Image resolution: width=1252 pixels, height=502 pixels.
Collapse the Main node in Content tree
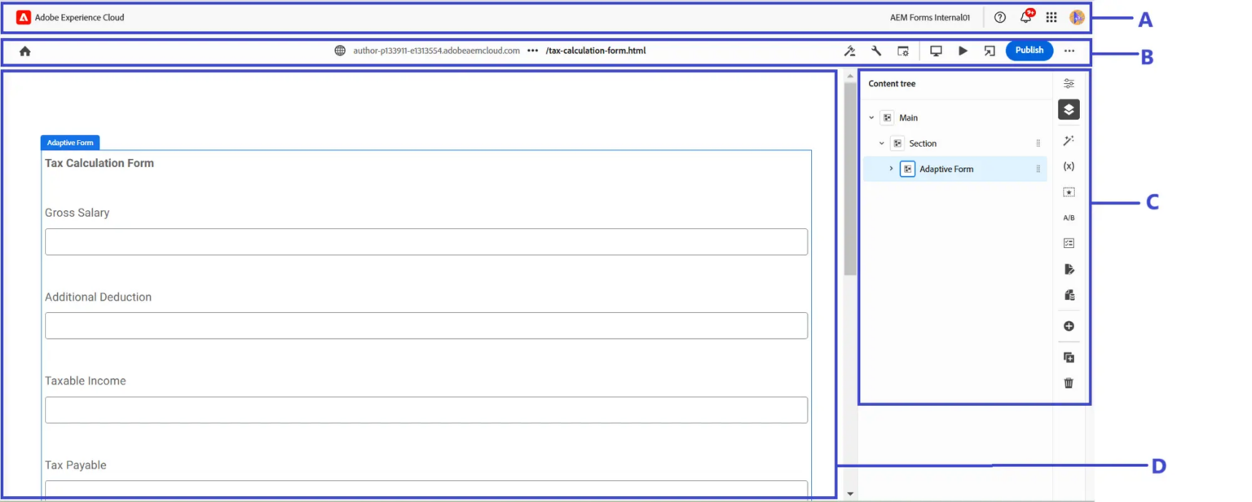point(871,117)
